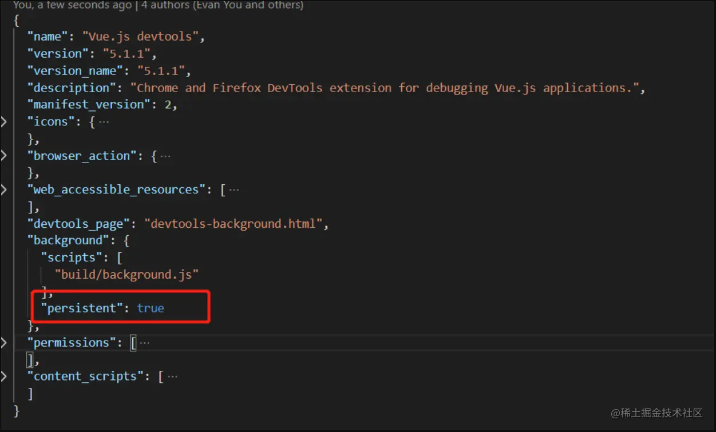Viewport: 716px width, 432px height.
Task: Click the "description" key
Action: click(72, 88)
